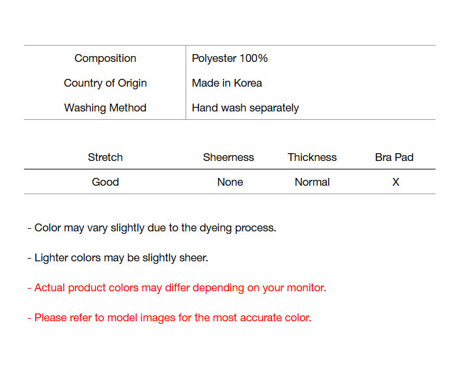Click the red note about model images
This screenshot has height=391, width=474.
pyautogui.click(x=169, y=318)
